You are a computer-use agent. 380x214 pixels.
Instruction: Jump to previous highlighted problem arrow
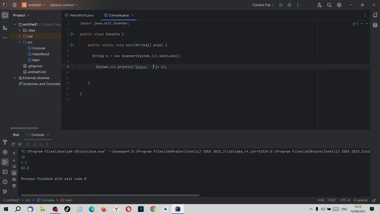pyautogui.click(x=362, y=24)
